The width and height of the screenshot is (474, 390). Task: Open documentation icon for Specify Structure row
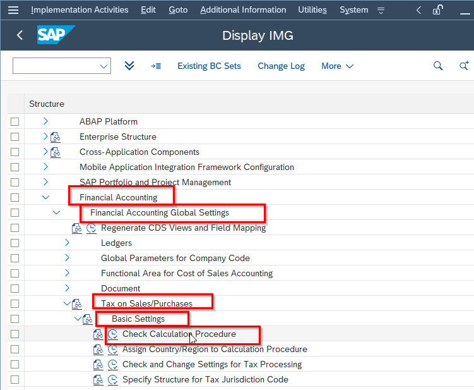(98, 379)
